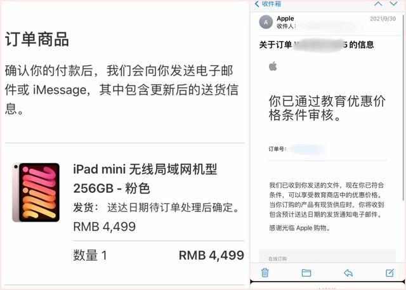Tap the Apple sender avatar

point(266,22)
